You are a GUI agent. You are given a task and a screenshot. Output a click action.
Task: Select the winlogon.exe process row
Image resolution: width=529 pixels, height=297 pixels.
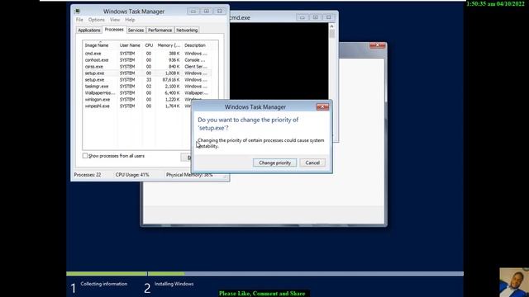pyautogui.click(x=137, y=99)
